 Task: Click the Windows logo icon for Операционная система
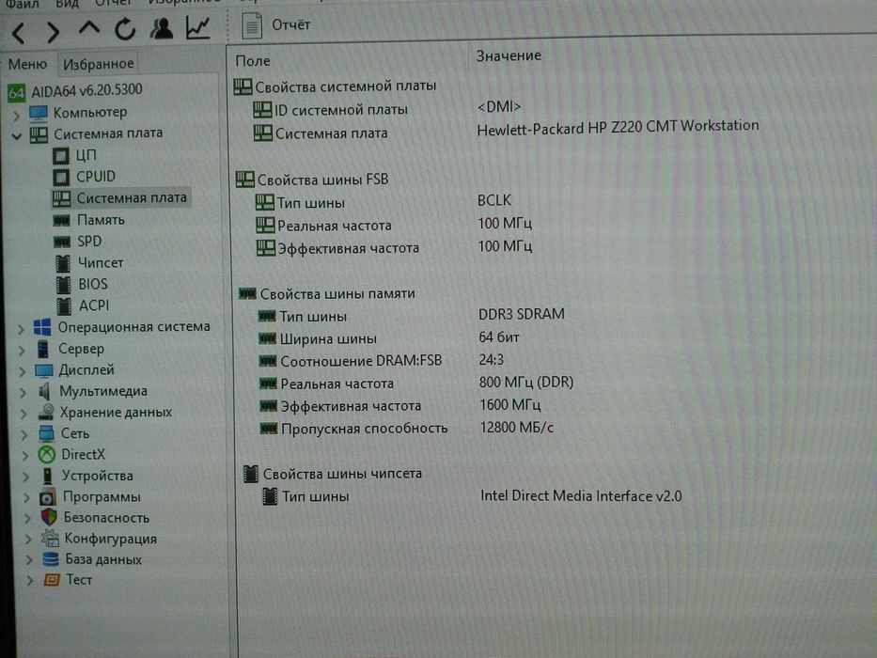(42, 327)
